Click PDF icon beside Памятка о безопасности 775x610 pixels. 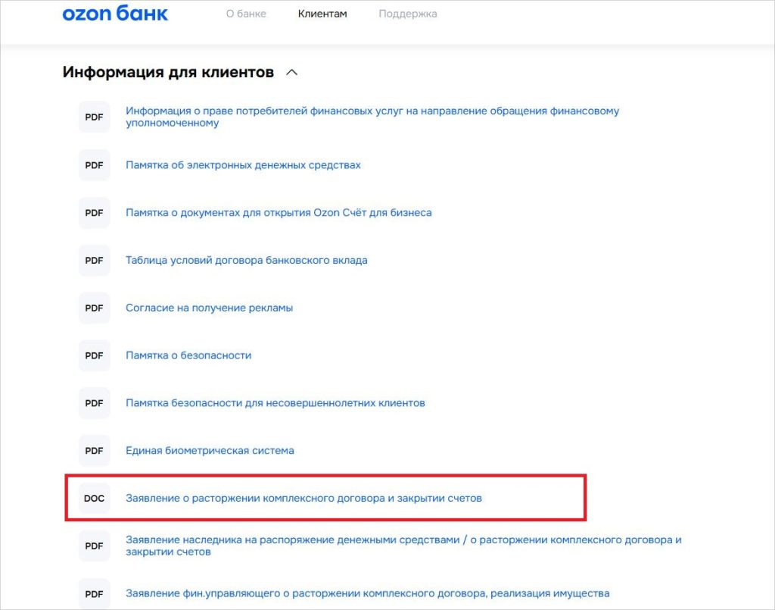[94, 355]
